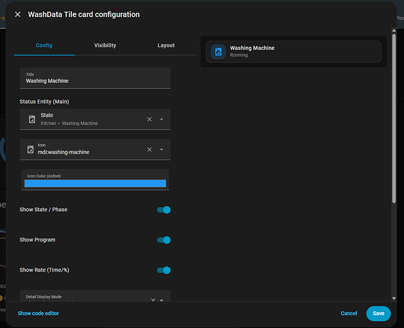Save the card configuration
This screenshot has height=328, width=404.
pyautogui.click(x=378, y=314)
